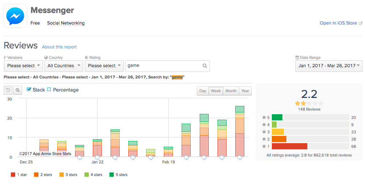Click the speech bubble marker under the tallest bar
Image resolution: width=365 pixels, height=184 pixels.
(x=240, y=158)
